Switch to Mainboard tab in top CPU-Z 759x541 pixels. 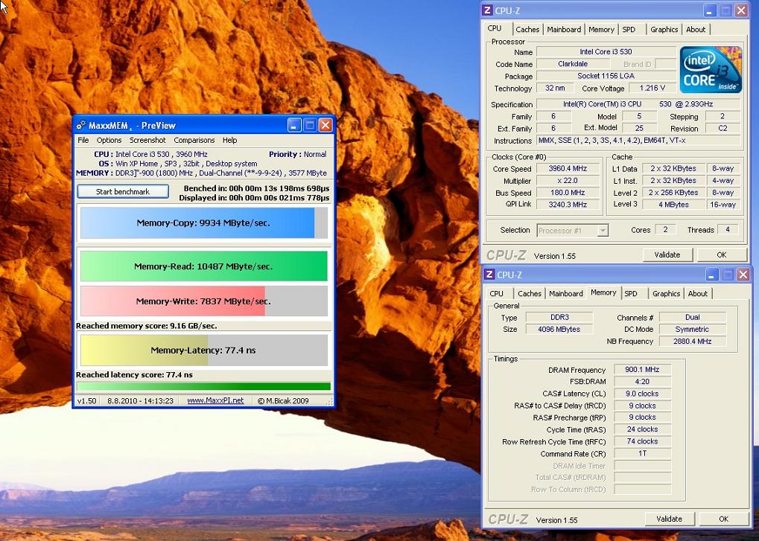[x=564, y=30]
